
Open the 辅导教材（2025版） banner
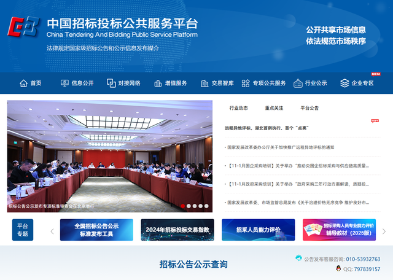pyautogui.click(x=340, y=230)
